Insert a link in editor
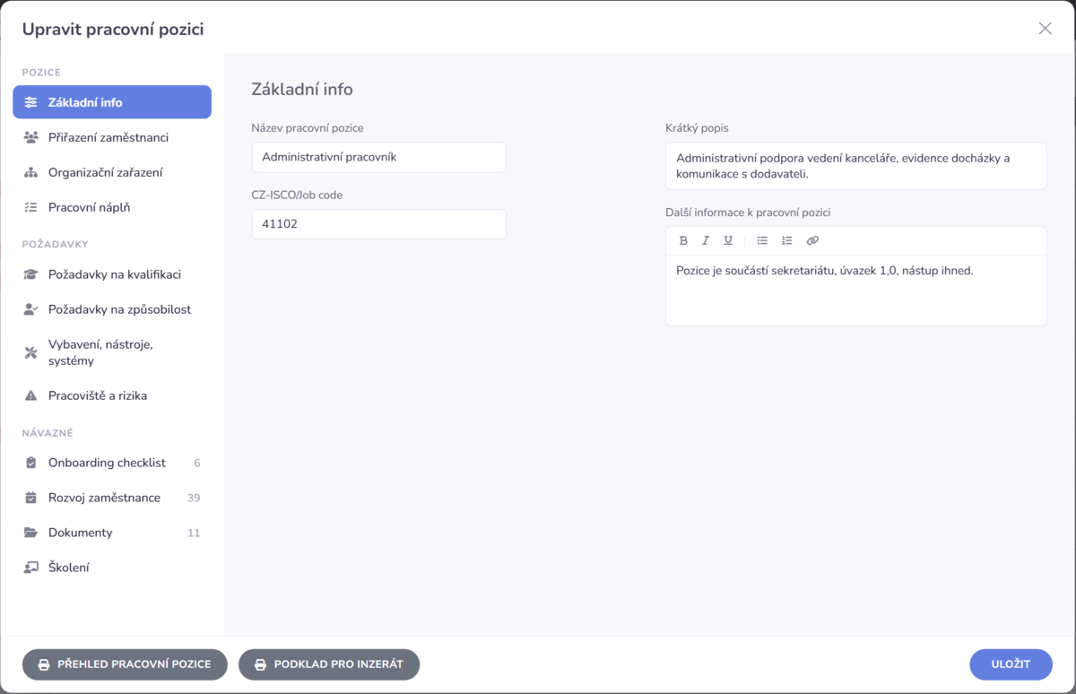 pos(812,240)
